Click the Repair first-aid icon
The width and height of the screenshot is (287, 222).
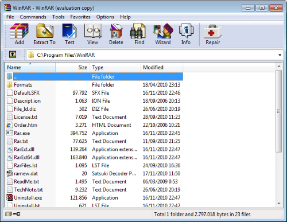(x=213, y=34)
